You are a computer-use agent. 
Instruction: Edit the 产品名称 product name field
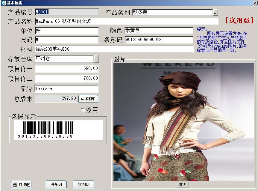[127, 21]
